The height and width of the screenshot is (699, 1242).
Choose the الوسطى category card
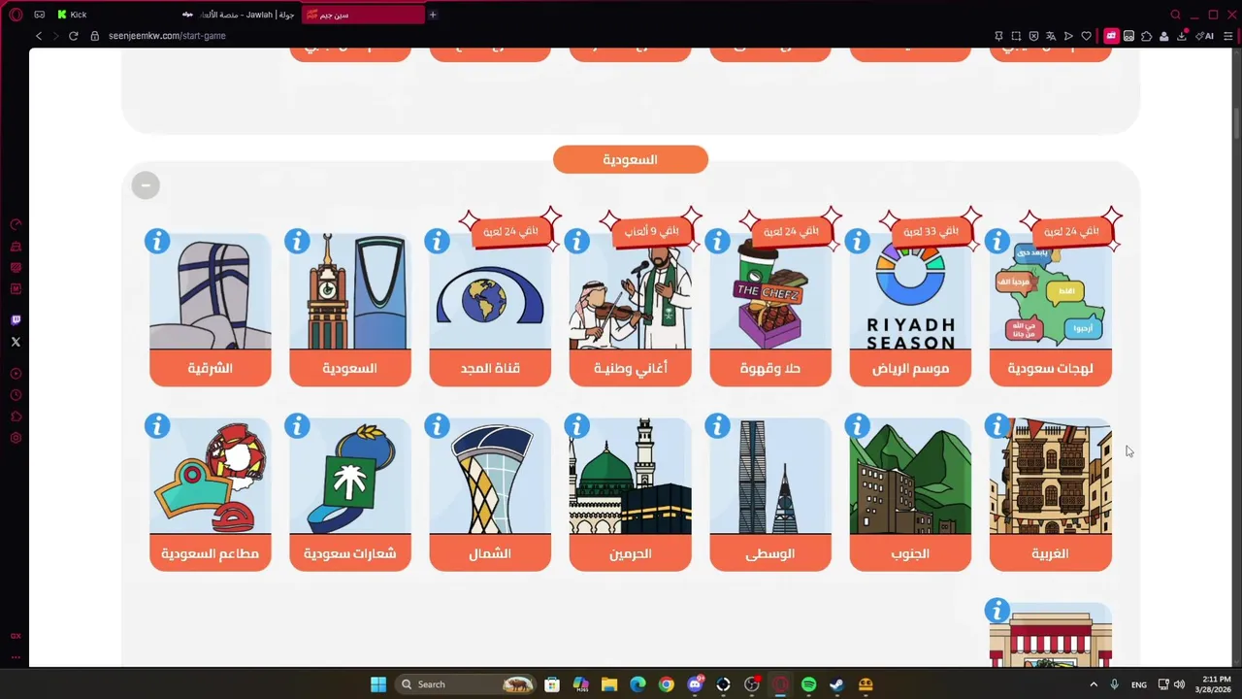[x=770, y=494]
